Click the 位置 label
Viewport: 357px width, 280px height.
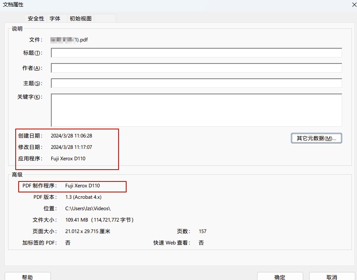pyautogui.click(x=50, y=209)
